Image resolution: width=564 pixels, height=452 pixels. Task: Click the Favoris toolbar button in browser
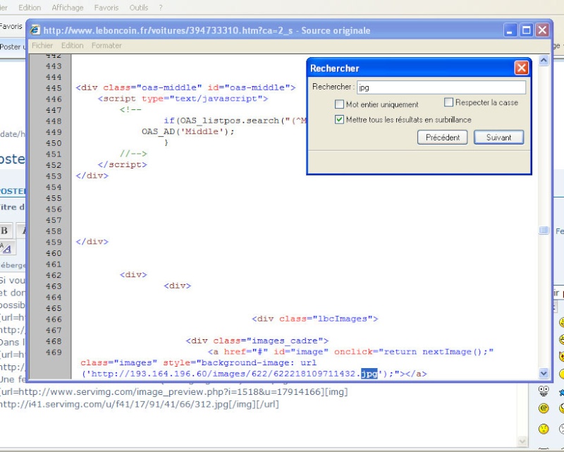(x=11, y=26)
